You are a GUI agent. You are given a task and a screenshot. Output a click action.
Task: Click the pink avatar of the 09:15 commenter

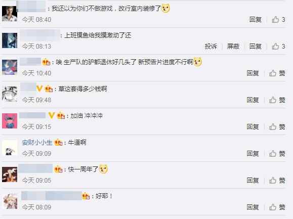(10, 121)
